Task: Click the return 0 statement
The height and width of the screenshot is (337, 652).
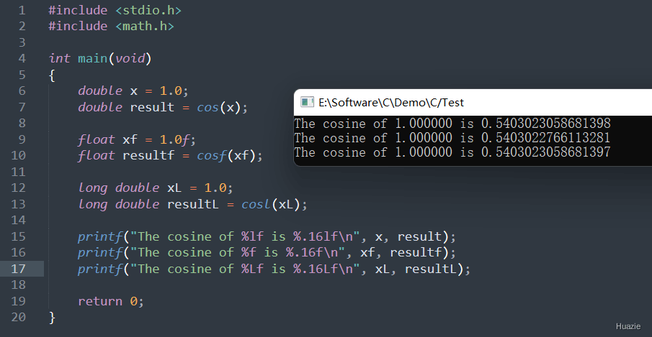Action: pos(111,301)
